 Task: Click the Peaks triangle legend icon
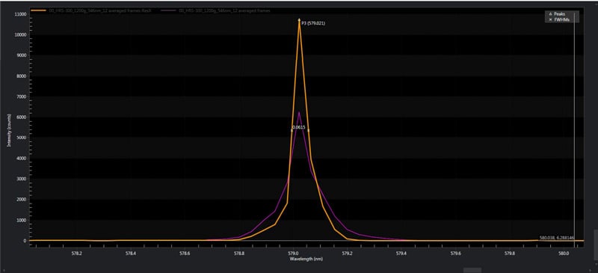550,13
